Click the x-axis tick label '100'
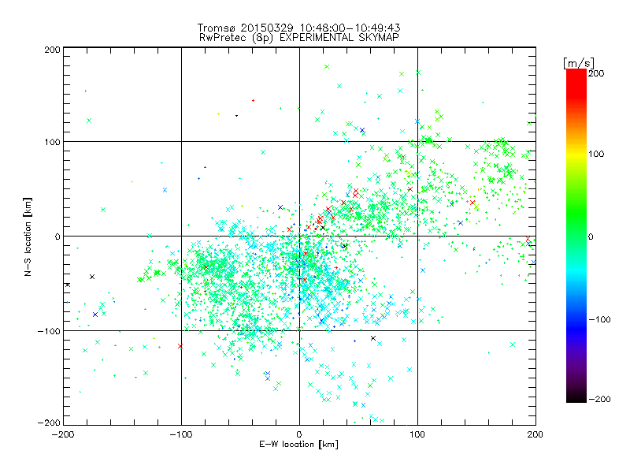The height and width of the screenshot is (473, 630). pyautogui.click(x=417, y=434)
